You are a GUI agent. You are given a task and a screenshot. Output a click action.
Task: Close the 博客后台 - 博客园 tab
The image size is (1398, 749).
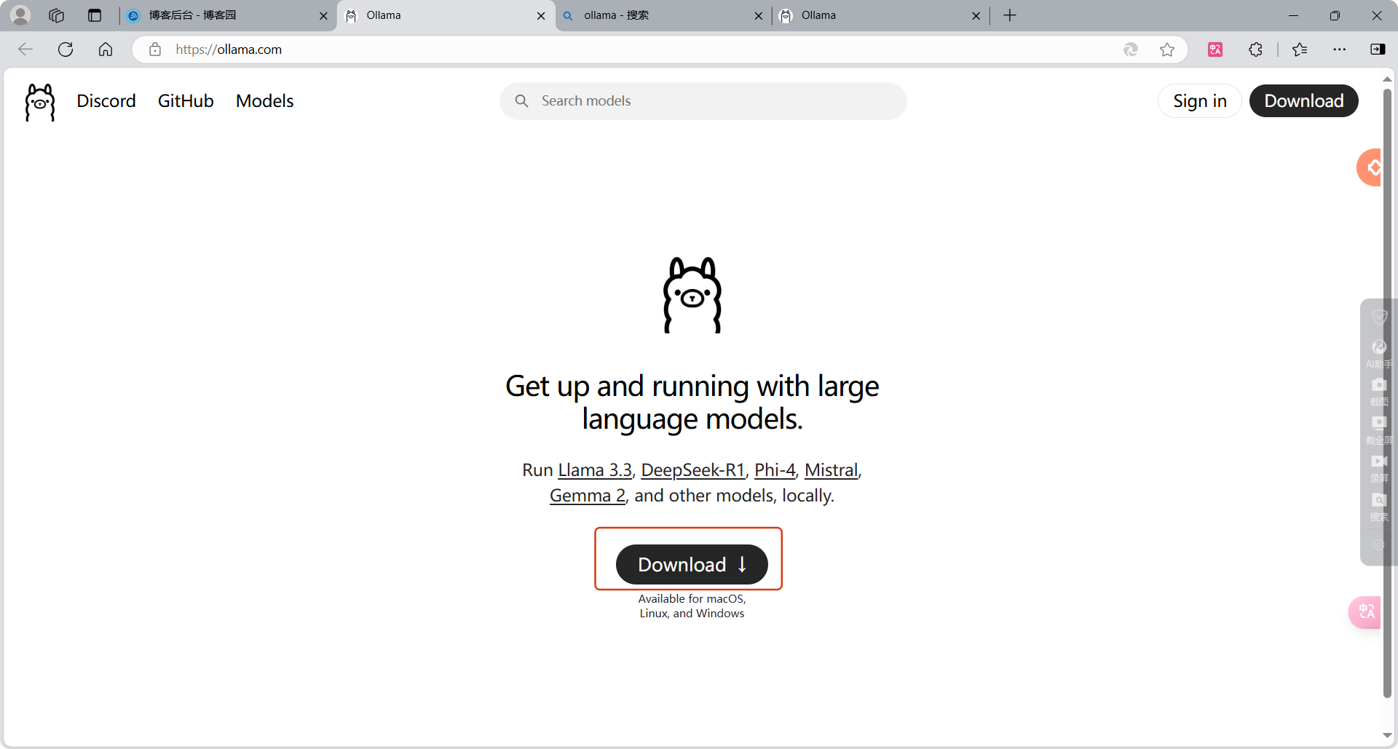323,15
